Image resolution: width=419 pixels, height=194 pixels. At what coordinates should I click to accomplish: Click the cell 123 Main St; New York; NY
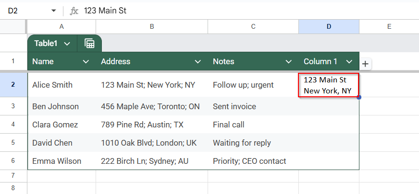152,85
